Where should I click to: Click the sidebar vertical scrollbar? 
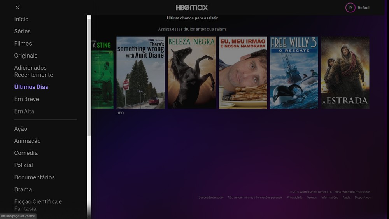point(89,78)
